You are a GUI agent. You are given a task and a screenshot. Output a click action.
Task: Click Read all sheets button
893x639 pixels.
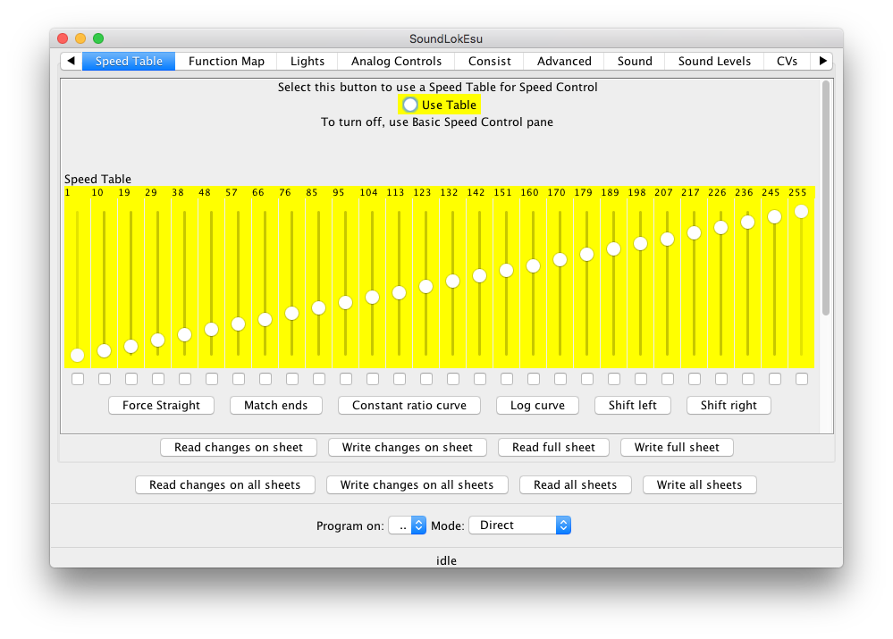pyautogui.click(x=575, y=485)
